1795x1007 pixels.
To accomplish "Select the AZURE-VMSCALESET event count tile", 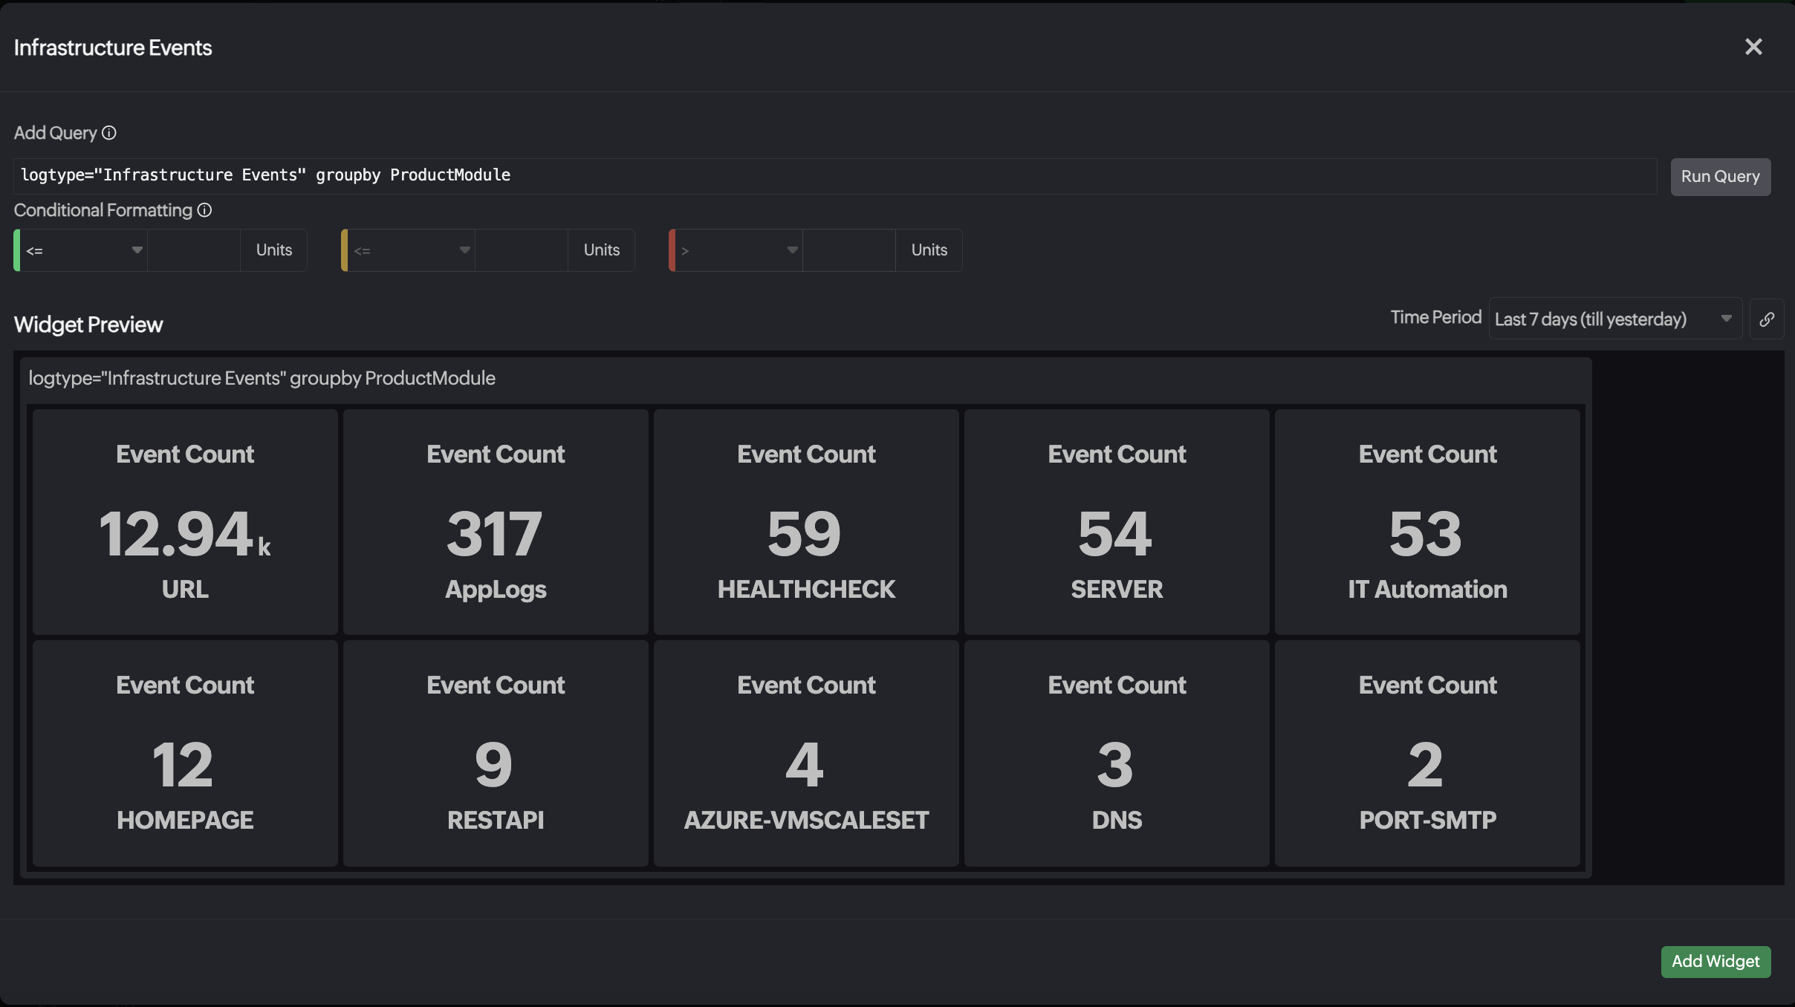I will click(806, 752).
